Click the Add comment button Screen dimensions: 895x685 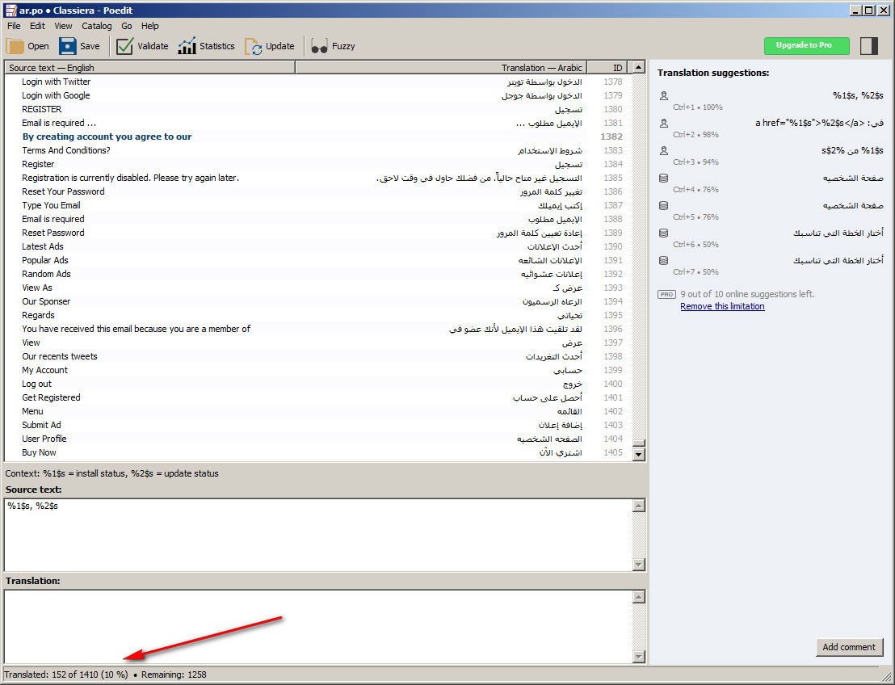(849, 647)
